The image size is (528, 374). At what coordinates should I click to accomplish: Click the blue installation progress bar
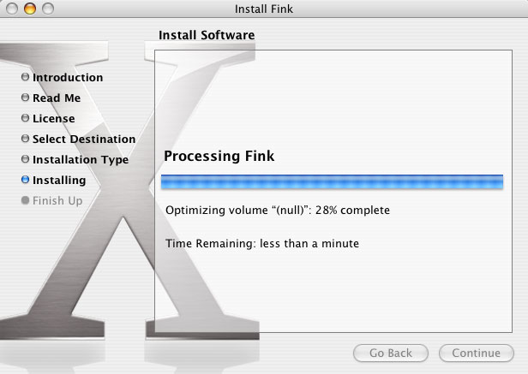(x=332, y=182)
